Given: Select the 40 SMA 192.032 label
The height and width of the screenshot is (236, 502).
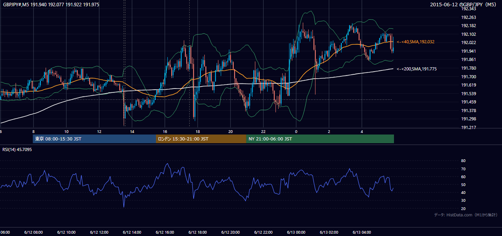Looking at the screenshot, I should coord(416,42).
